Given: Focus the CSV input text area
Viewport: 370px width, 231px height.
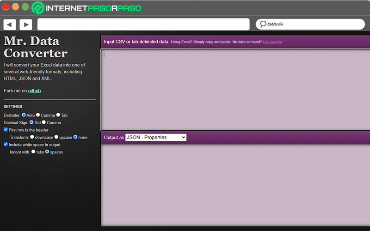Looking at the screenshot, I should (x=235, y=90).
